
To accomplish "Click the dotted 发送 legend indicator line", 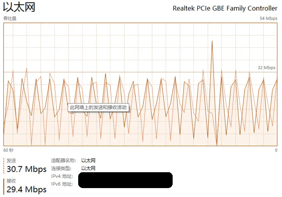I will (4, 166).
